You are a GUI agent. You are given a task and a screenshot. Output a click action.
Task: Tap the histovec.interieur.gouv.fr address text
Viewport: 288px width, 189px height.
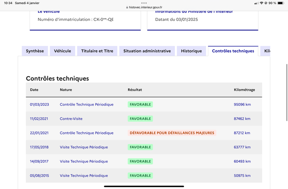pyautogui.click(x=145, y=7)
